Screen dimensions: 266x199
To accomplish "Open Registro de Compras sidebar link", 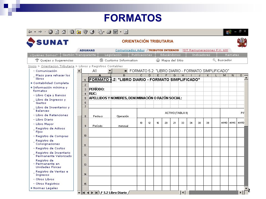I will click(52, 136).
